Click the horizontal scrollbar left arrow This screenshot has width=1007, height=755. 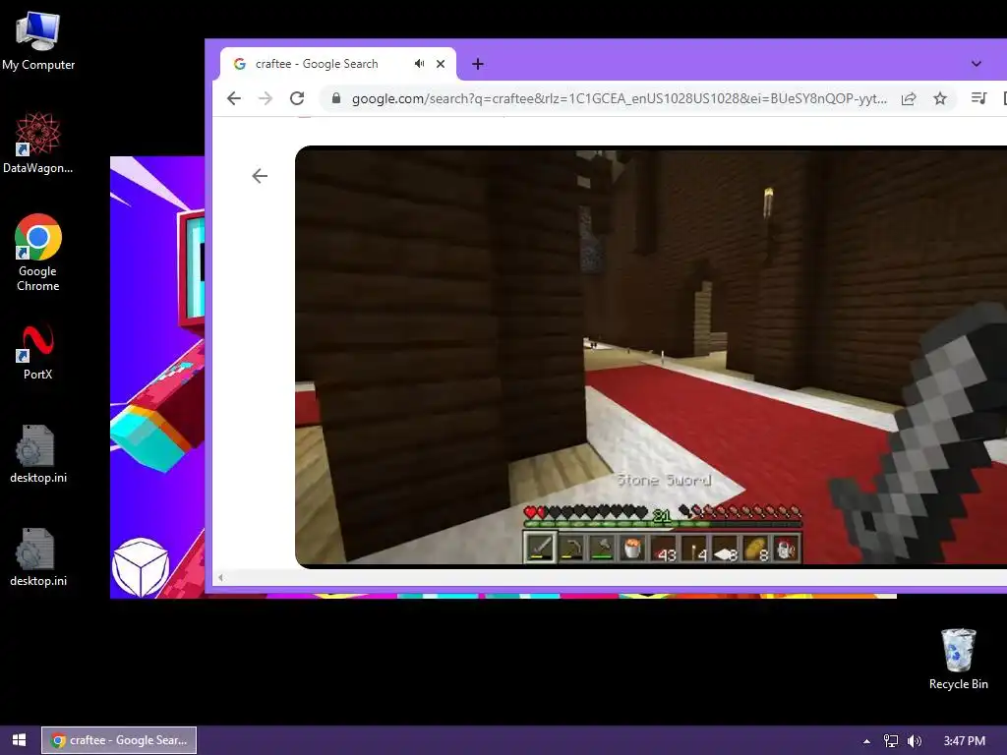220,578
